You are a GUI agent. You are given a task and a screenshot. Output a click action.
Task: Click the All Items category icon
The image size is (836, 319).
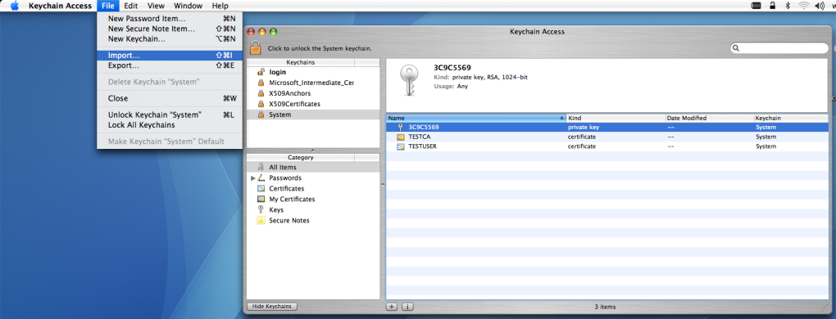pos(261,167)
